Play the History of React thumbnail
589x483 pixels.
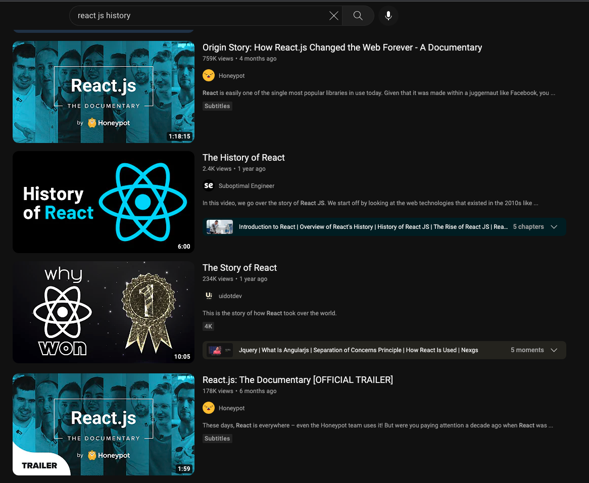[x=103, y=202]
